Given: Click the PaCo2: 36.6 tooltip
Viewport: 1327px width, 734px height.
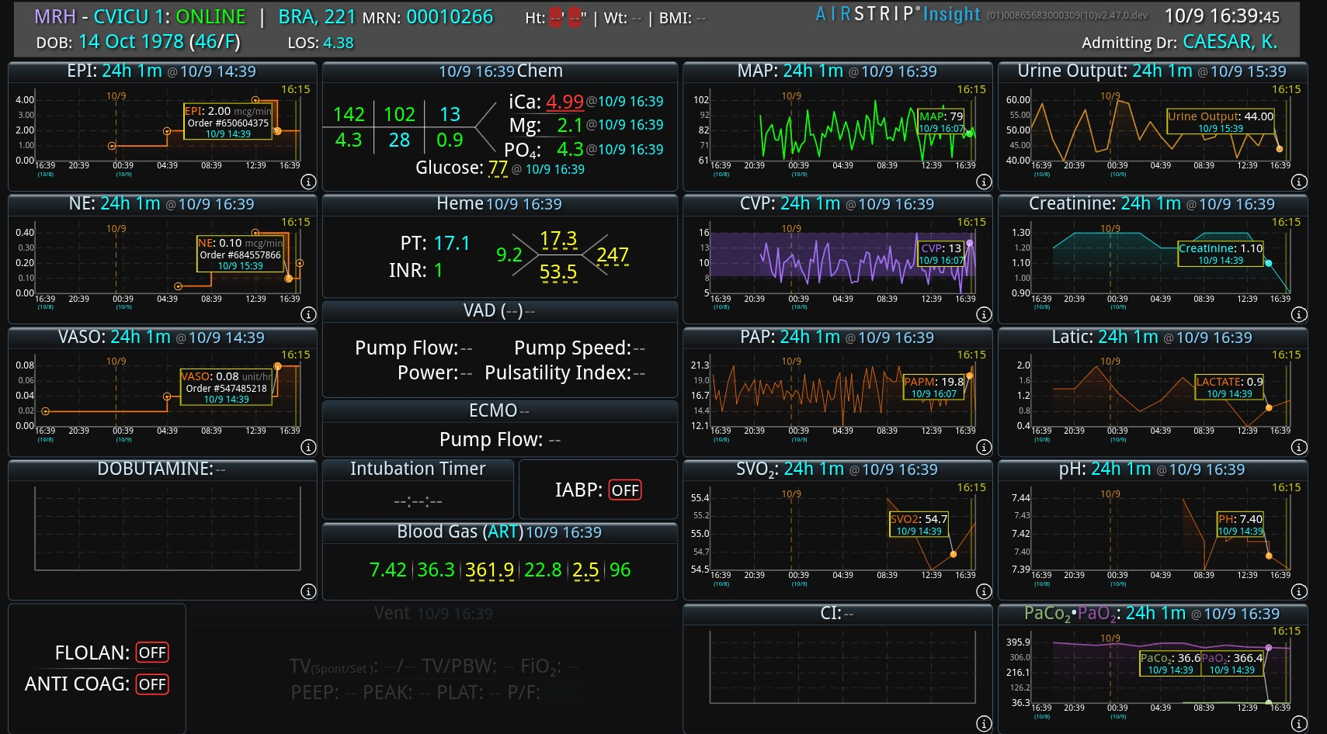Looking at the screenshot, I should (x=1170, y=663).
